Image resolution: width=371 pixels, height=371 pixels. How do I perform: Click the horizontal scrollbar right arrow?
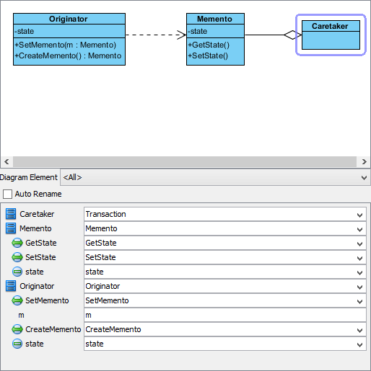[364, 162]
